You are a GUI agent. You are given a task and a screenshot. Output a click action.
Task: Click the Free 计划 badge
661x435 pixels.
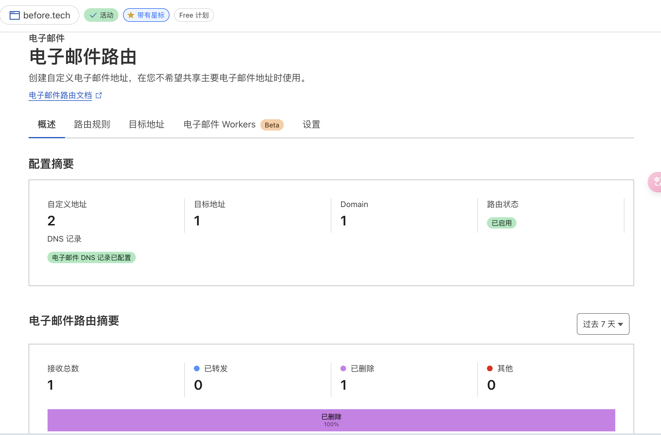coord(194,15)
